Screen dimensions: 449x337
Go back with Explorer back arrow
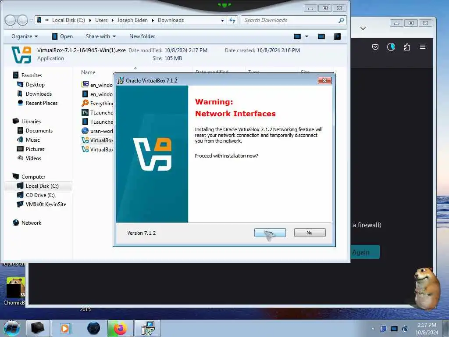10,20
